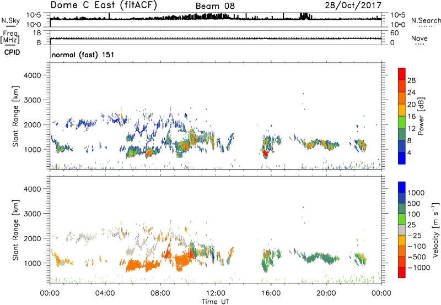Click the red high-power echo near 15:30 UT
Viewport: 441px width, 305px height.
265,153
